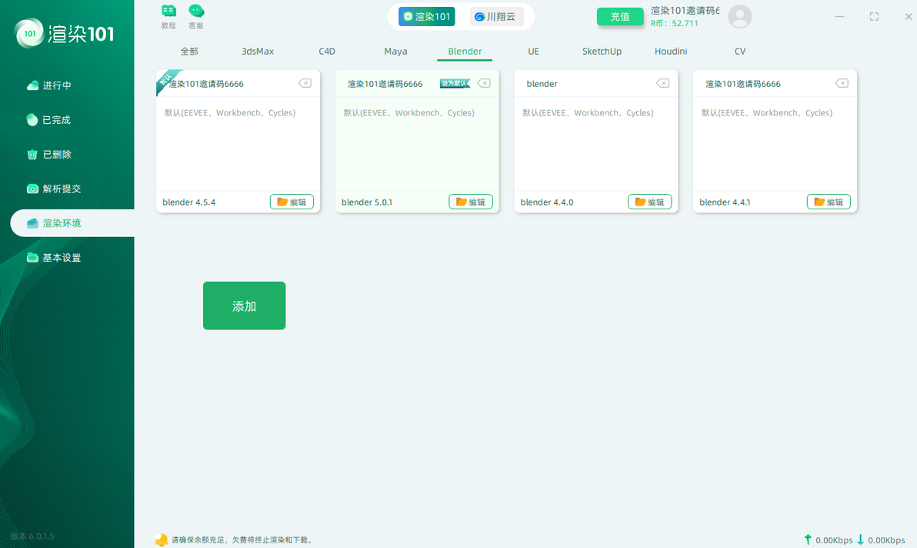The width and height of the screenshot is (917, 548).
Task: Click the balance warning notice at bottom
Action: click(242, 540)
